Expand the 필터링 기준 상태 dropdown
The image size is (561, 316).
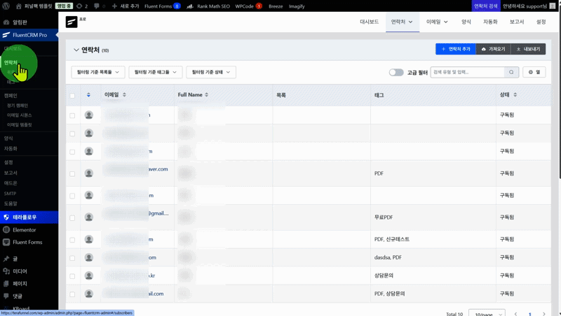click(210, 72)
